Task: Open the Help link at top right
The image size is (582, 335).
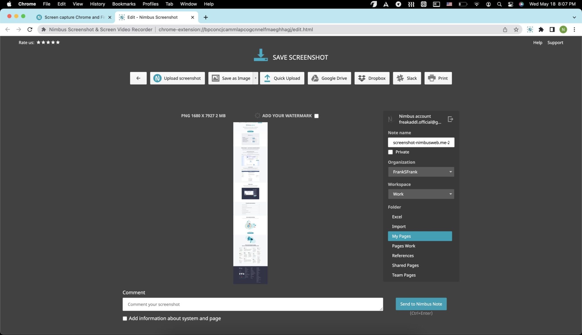Action: [537, 42]
